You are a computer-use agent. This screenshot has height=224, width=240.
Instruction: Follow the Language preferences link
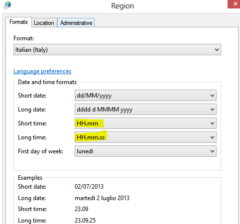click(42, 71)
